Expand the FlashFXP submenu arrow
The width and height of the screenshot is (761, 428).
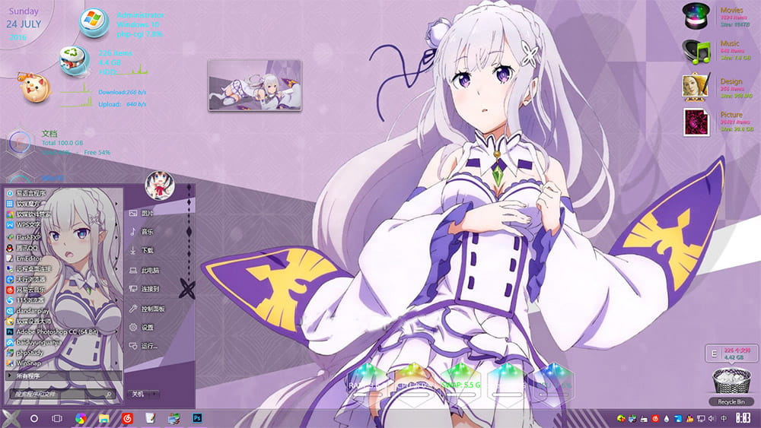click(116, 237)
